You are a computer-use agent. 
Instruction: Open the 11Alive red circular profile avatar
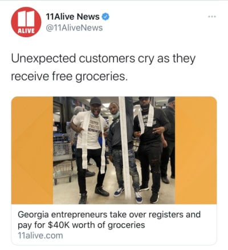point(26,22)
